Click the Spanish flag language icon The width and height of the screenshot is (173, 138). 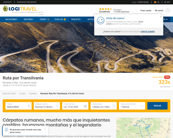(x=155, y=2)
